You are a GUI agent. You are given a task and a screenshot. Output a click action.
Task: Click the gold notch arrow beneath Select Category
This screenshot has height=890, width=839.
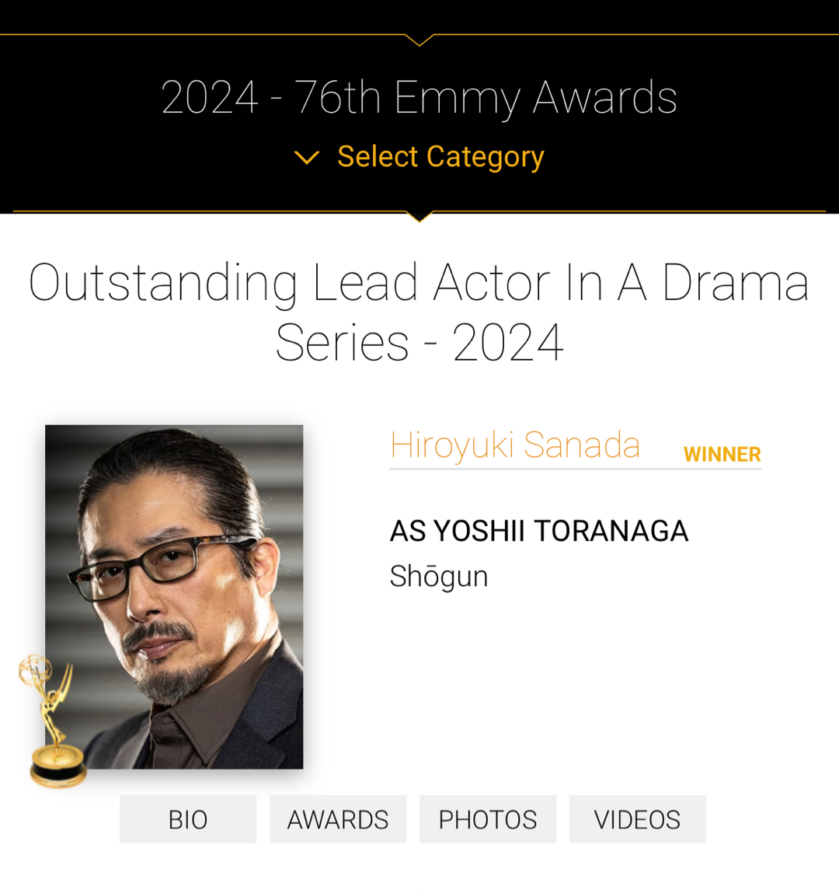(x=419, y=216)
